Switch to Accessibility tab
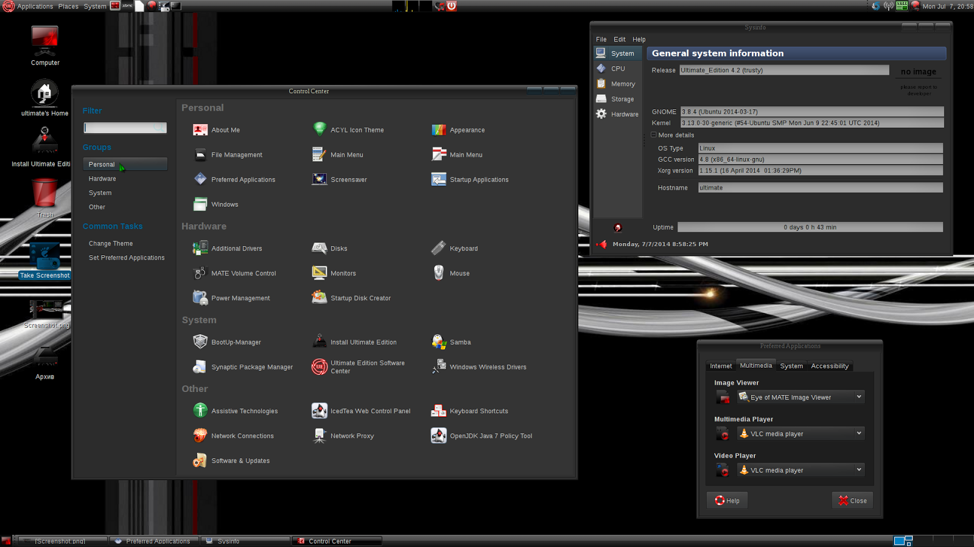This screenshot has width=974, height=547. 830,366
